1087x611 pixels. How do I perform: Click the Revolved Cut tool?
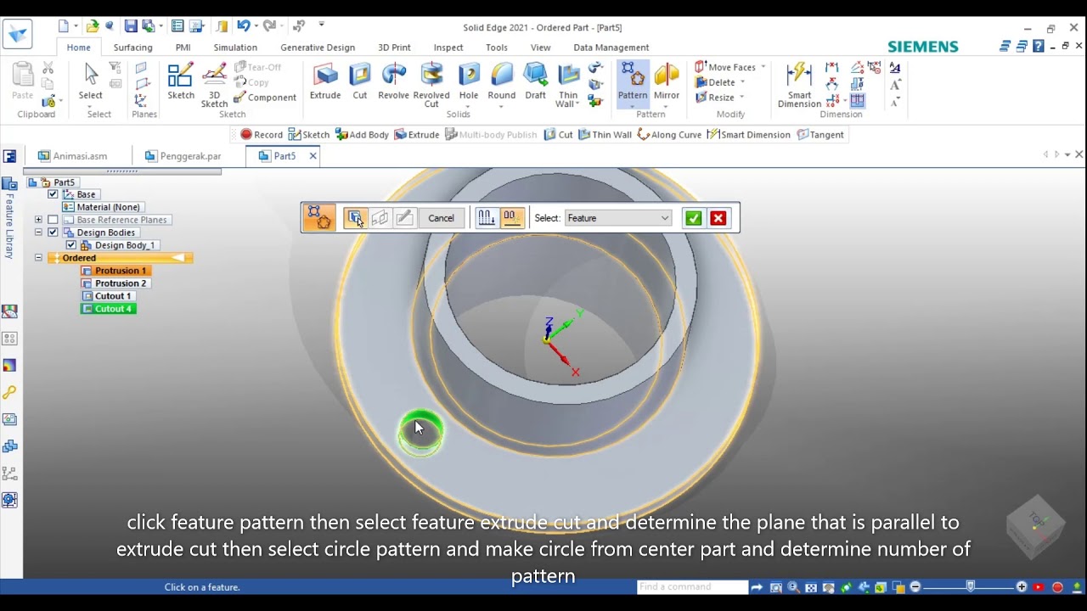[431, 85]
